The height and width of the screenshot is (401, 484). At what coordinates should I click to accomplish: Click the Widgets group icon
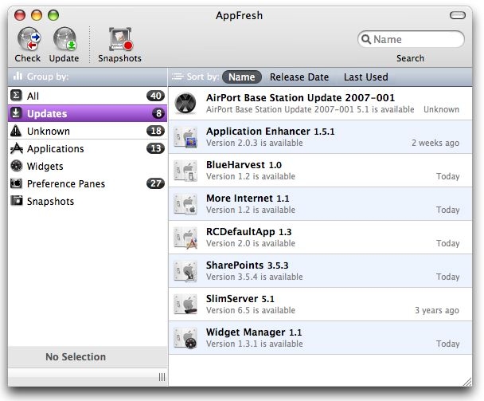(16, 166)
